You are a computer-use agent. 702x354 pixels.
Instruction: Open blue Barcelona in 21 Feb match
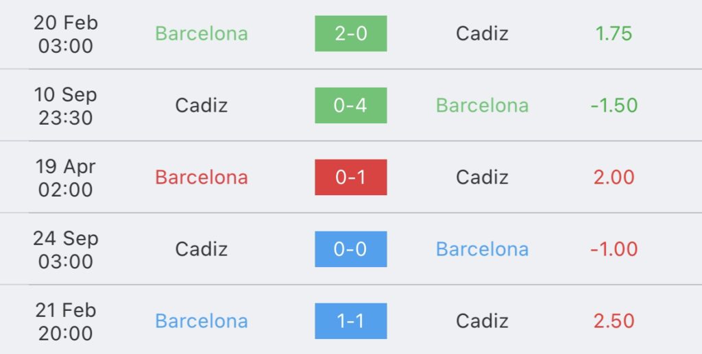[202, 321]
